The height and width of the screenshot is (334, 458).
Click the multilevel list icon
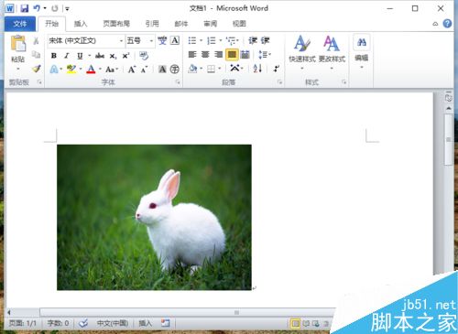click(231, 40)
